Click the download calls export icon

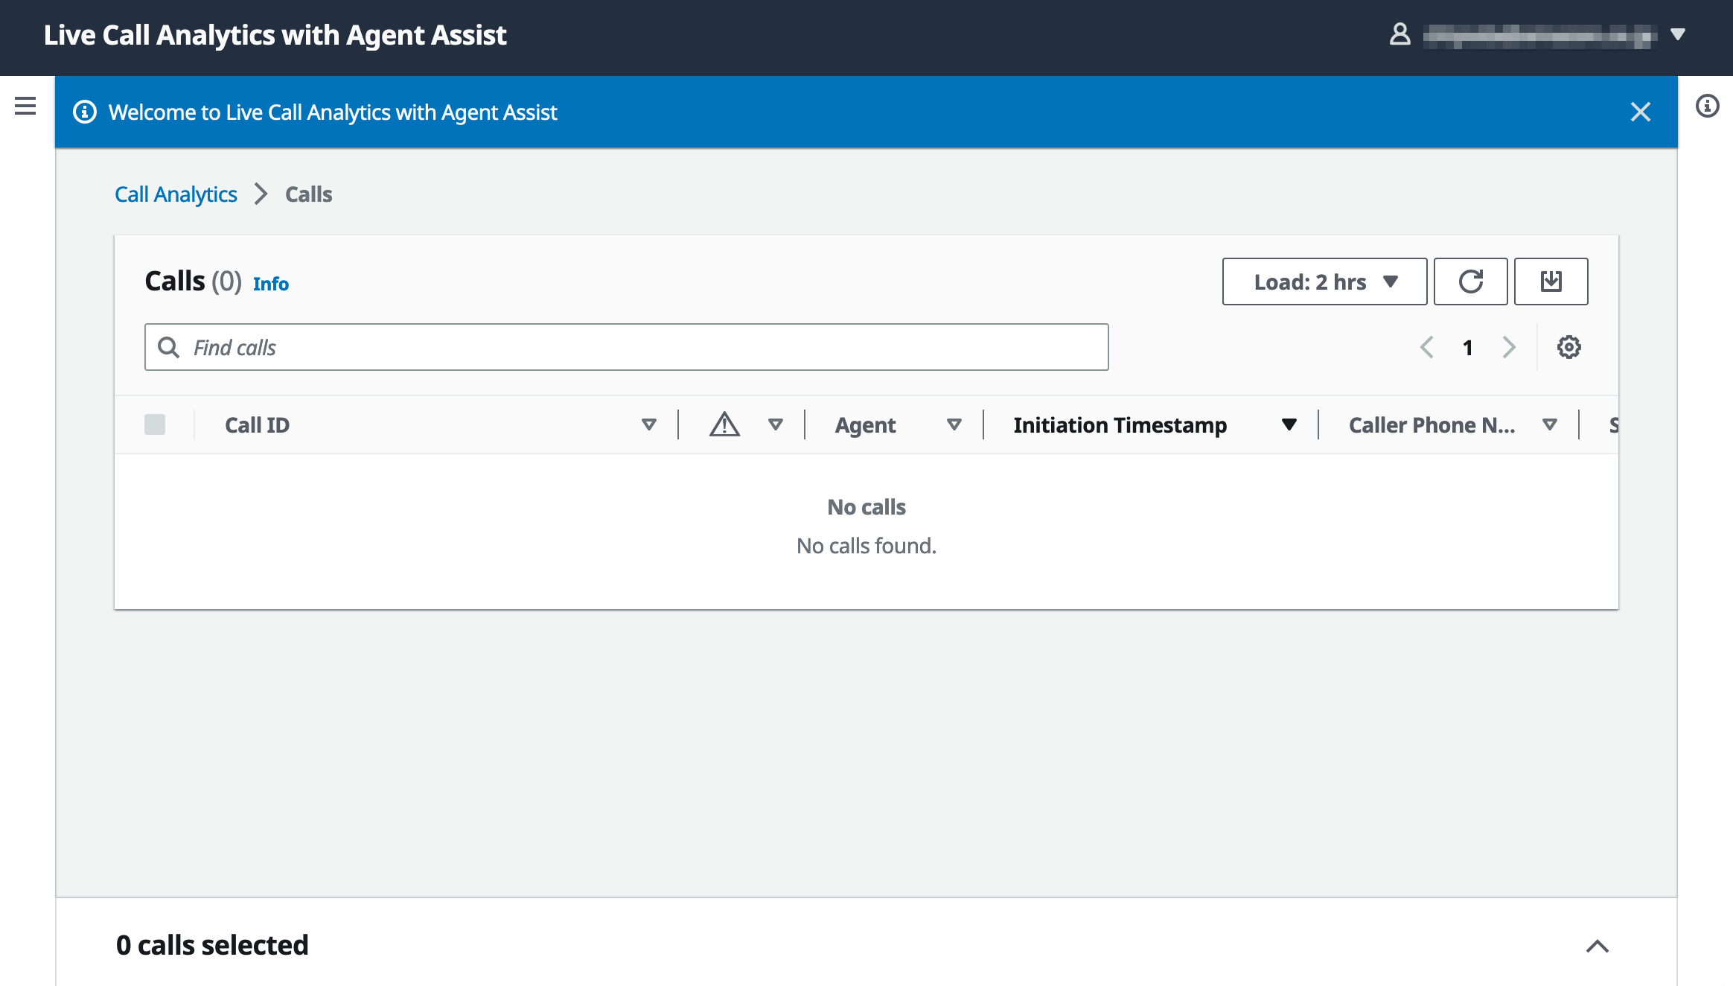pos(1551,282)
